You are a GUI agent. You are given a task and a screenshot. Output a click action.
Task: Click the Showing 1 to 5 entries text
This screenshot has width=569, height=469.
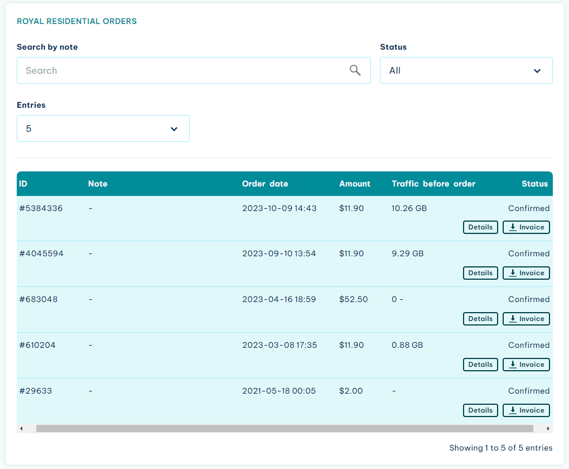coord(501,448)
